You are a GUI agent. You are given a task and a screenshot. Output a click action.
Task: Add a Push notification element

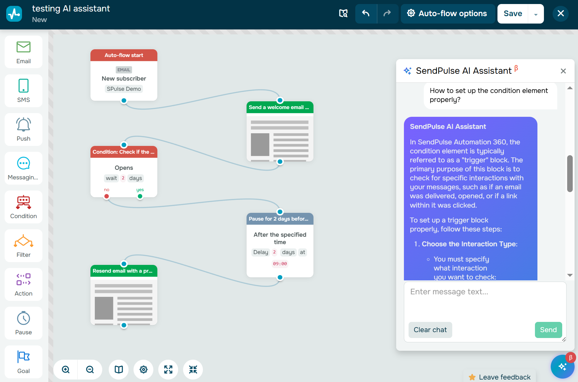point(23,129)
